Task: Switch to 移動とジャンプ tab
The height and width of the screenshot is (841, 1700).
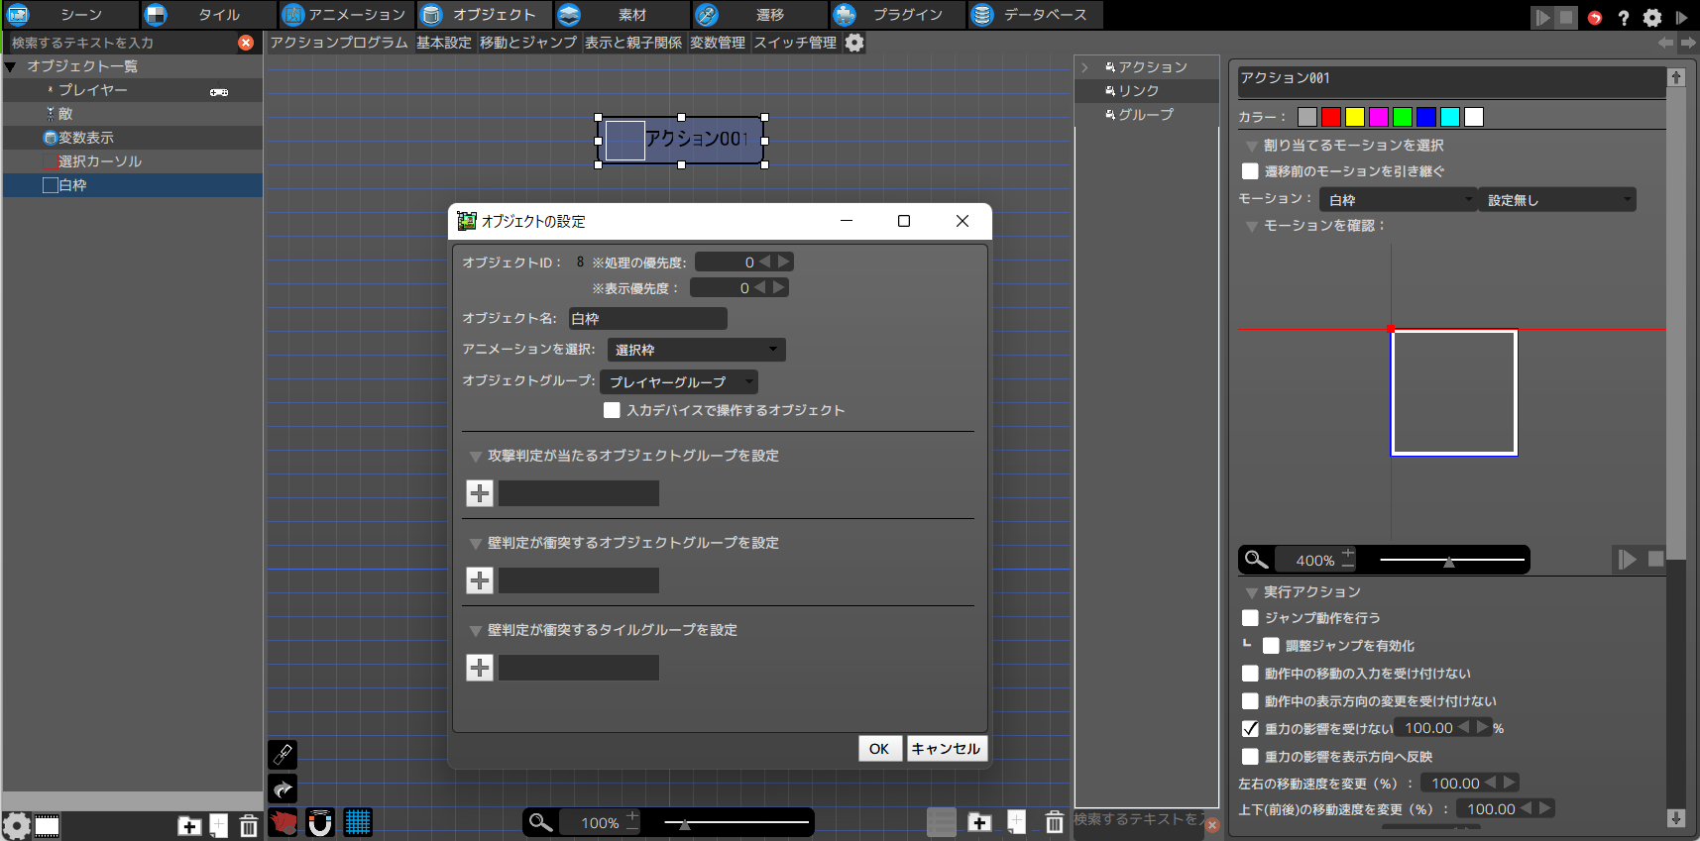Action: (528, 43)
